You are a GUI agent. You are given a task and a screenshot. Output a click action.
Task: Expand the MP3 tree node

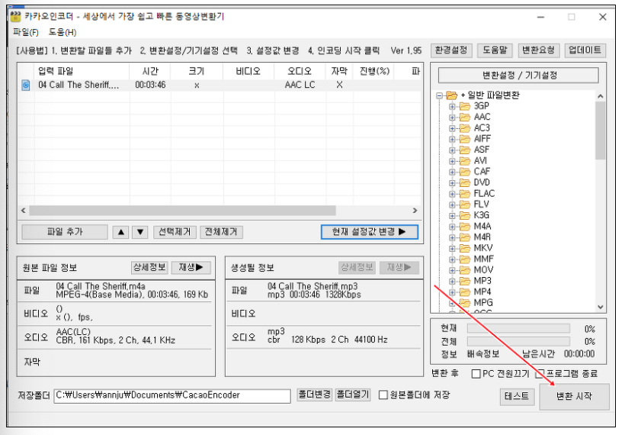pyautogui.click(x=452, y=281)
